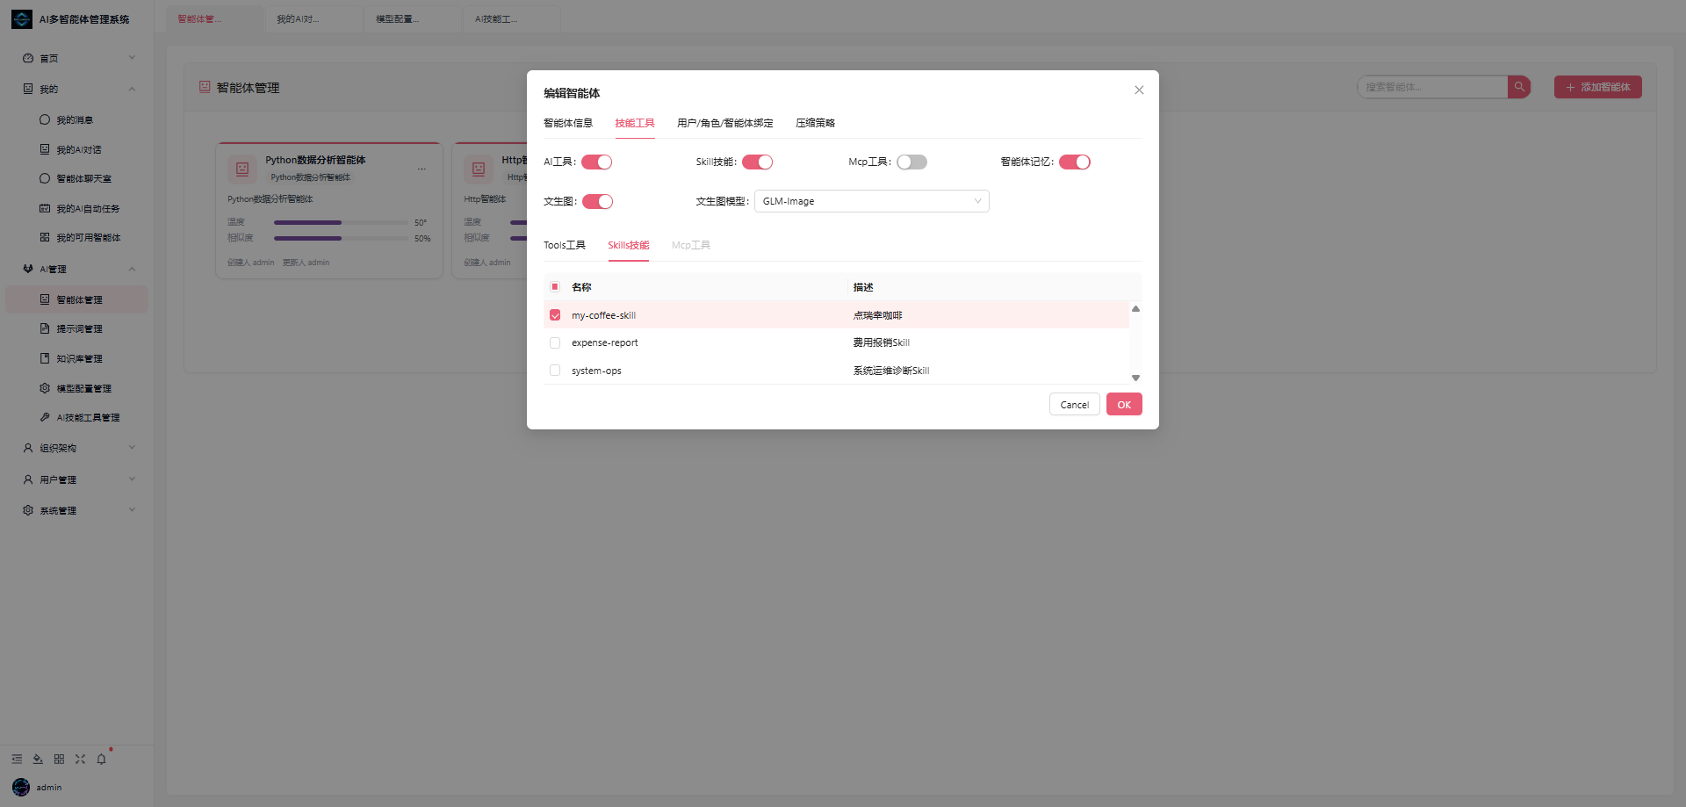This screenshot has height=807, width=1686.
Task: Switch to the Tools工具 sub-tab
Action: click(565, 245)
